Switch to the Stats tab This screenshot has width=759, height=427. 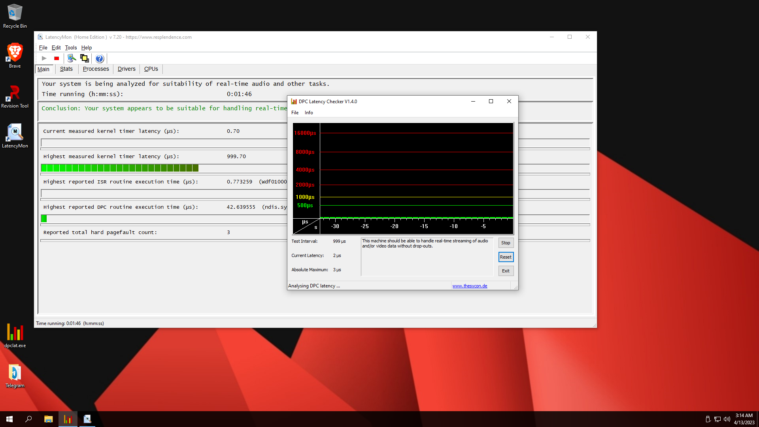tap(66, 69)
